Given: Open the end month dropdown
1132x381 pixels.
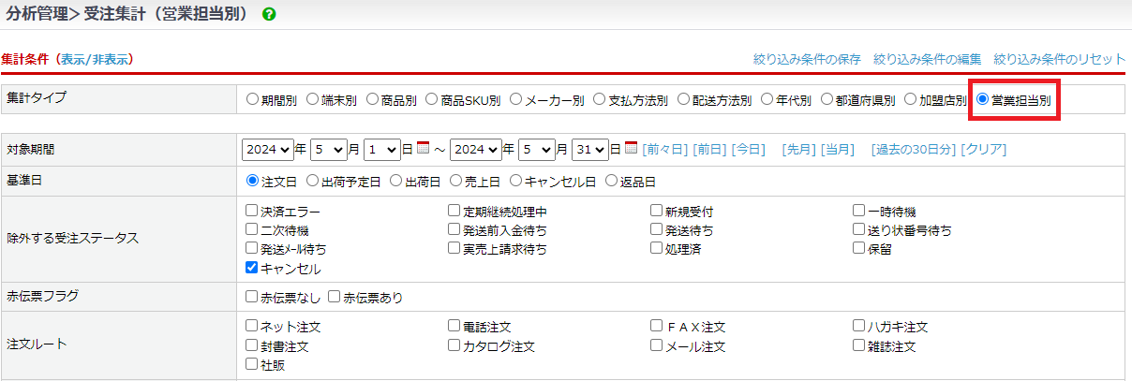Looking at the screenshot, I should point(536,149).
